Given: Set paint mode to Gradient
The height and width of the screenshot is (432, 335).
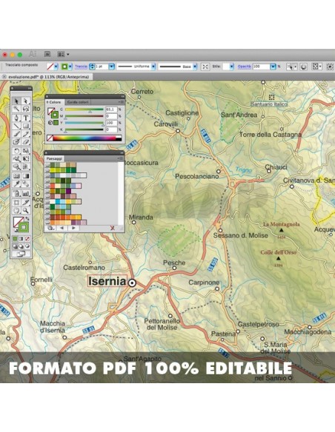Looking at the screenshot, I should point(21,239).
